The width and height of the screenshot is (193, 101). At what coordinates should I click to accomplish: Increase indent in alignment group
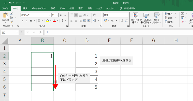[89, 20]
